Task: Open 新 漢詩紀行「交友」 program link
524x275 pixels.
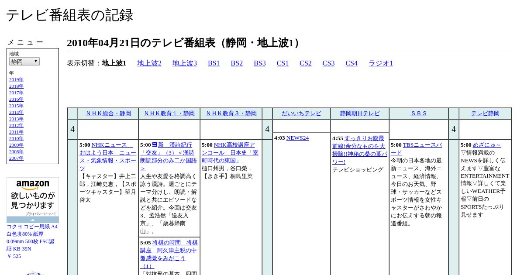Action: [169, 157]
